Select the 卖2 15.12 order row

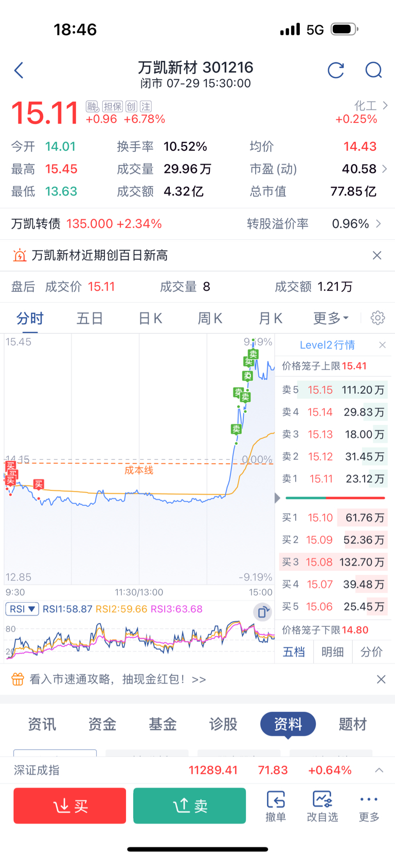333,457
